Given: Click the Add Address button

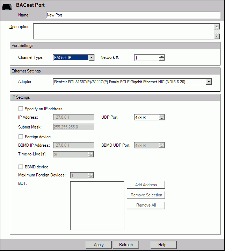Looking at the screenshot, I should pyautogui.click(x=146, y=185).
